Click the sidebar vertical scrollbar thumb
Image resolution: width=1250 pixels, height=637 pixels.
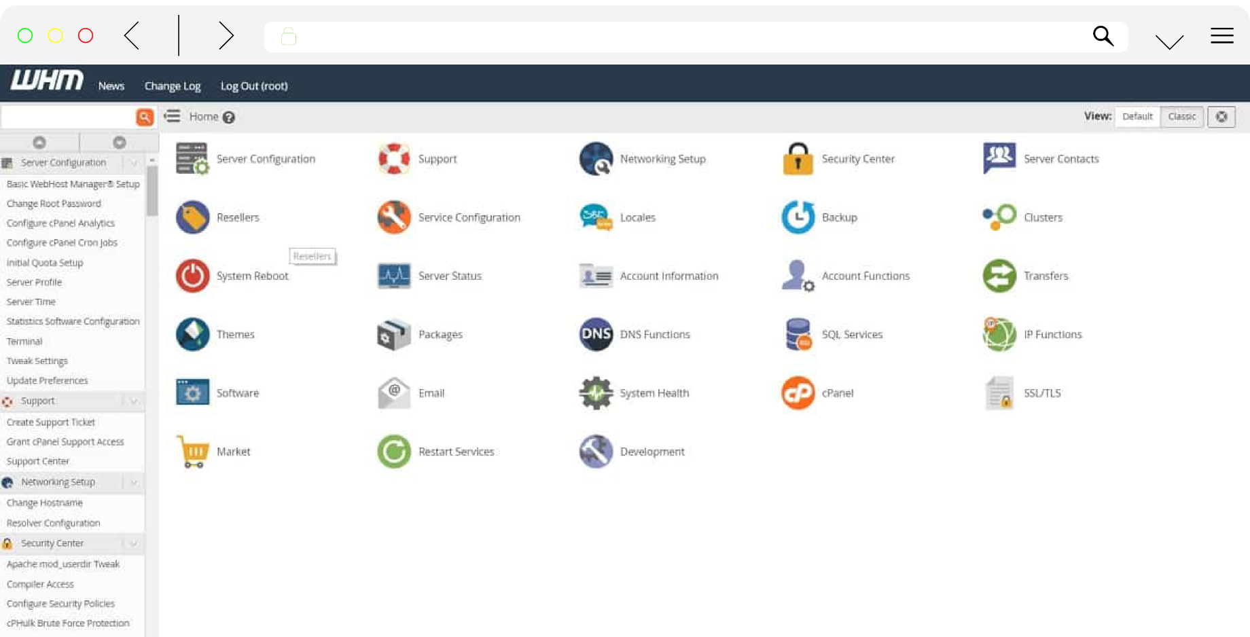click(152, 192)
